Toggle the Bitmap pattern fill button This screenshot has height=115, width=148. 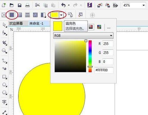pos(35,15)
